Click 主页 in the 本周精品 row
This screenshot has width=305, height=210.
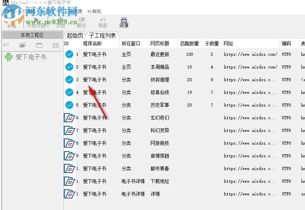click(126, 67)
